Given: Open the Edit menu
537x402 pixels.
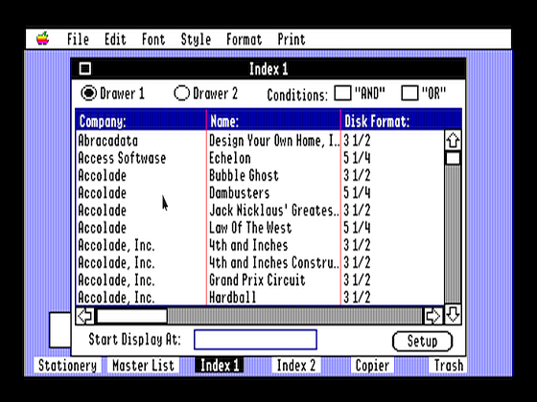Looking at the screenshot, I should click(x=115, y=39).
